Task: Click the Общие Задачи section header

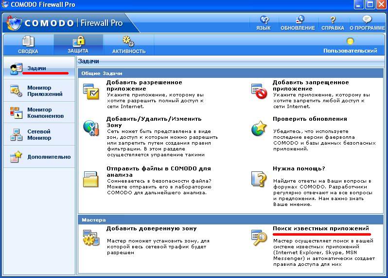Action: pos(230,74)
